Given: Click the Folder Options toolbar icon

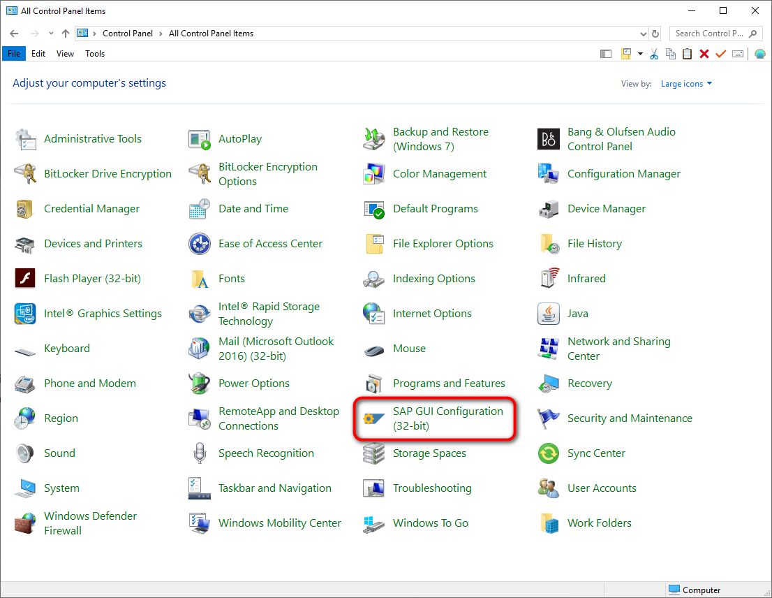Looking at the screenshot, I should (626, 54).
